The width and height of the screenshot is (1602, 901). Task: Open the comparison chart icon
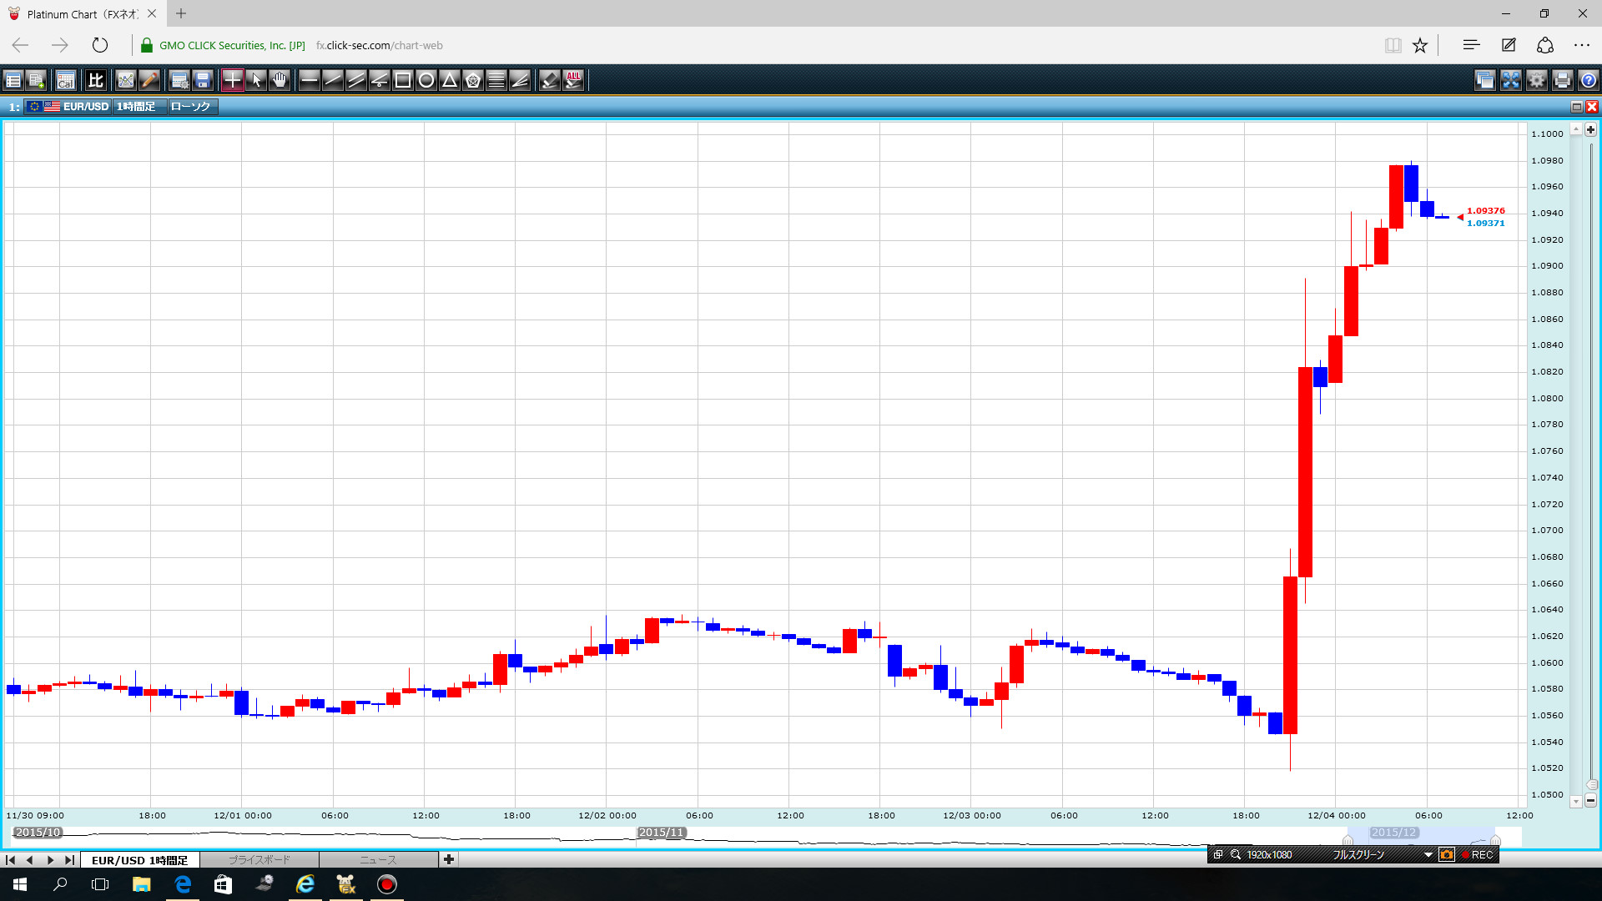click(x=95, y=80)
